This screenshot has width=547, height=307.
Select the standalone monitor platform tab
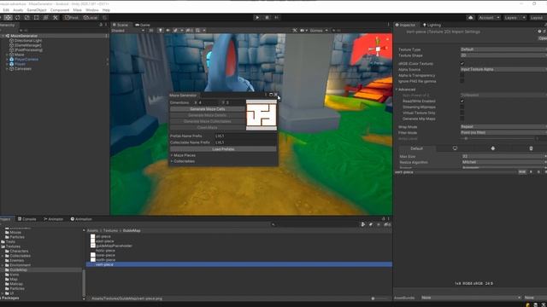point(455,148)
